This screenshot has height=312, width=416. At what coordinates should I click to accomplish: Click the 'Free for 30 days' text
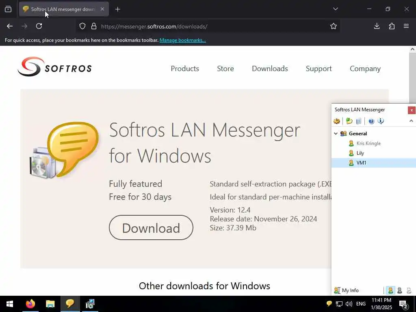click(x=140, y=197)
